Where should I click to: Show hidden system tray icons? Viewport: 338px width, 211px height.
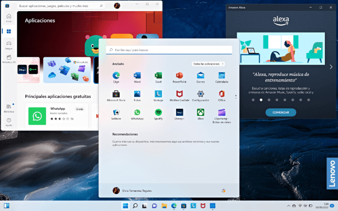pyautogui.click(x=288, y=206)
